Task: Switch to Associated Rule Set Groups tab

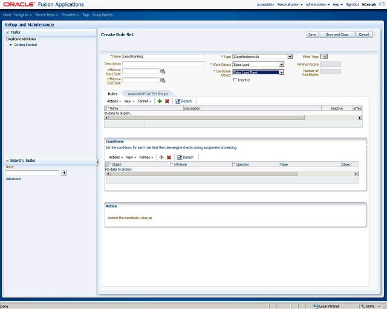Action: pyautogui.click(x=148, y=94)
